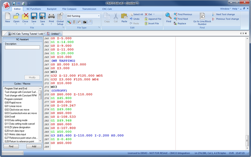Expand the Close button dropdown arrow
Image resolution: width=251 pixels, height=157 pixels.
[x=25, y=24]
